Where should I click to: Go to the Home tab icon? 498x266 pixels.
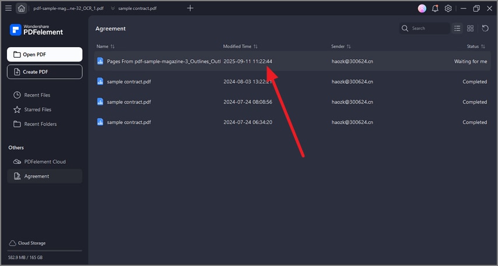coord(22,8)
